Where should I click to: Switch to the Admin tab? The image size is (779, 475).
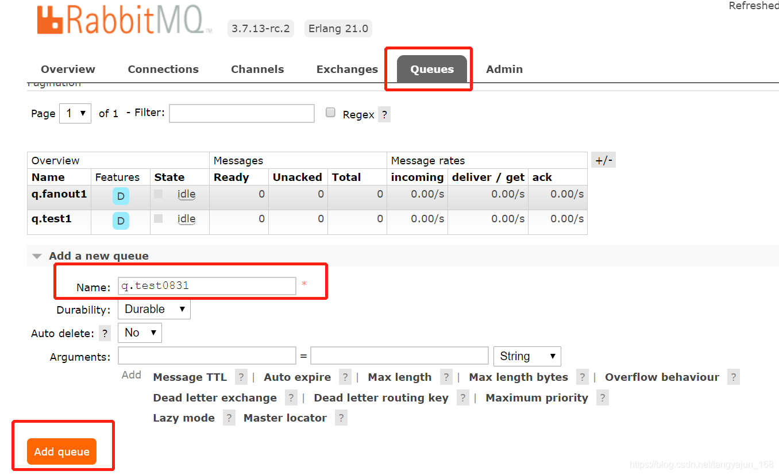click(x=504, y=69)
